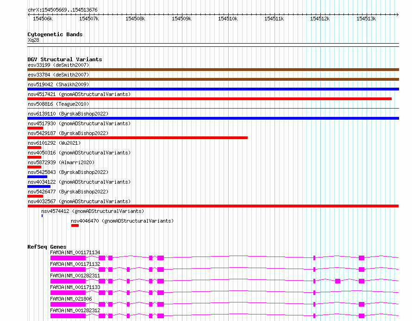Open variant nsv519042 (Shaikh2009)
The height and width of the screenshot is (321, 412).
click(x=58, y=84)
